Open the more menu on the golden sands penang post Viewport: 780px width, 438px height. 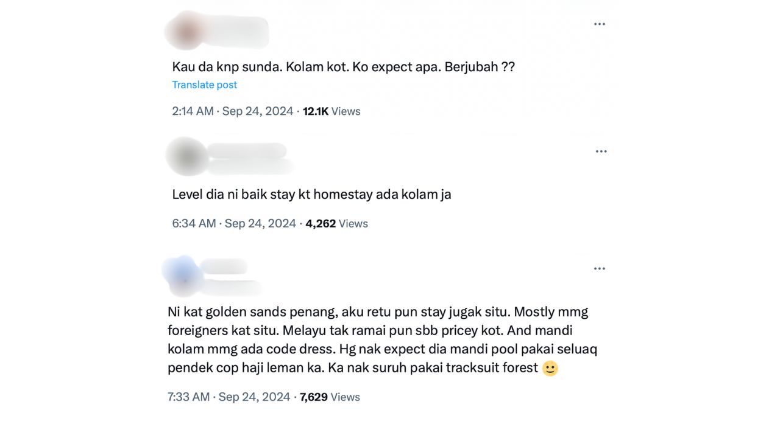(600, 268)
